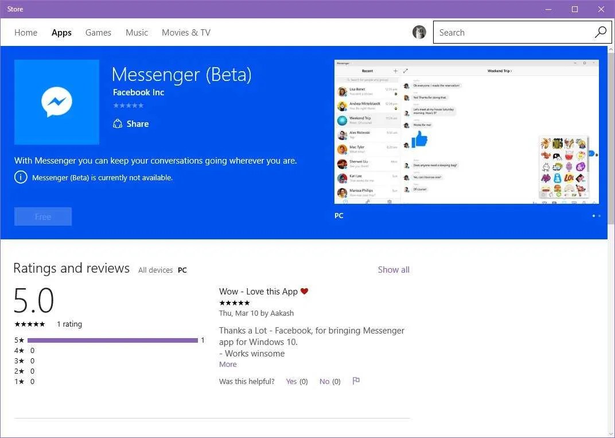The height and width of the screenshot is (438, 615).
Task: Open the Movies & TV tab
Action: click(186, 33)
